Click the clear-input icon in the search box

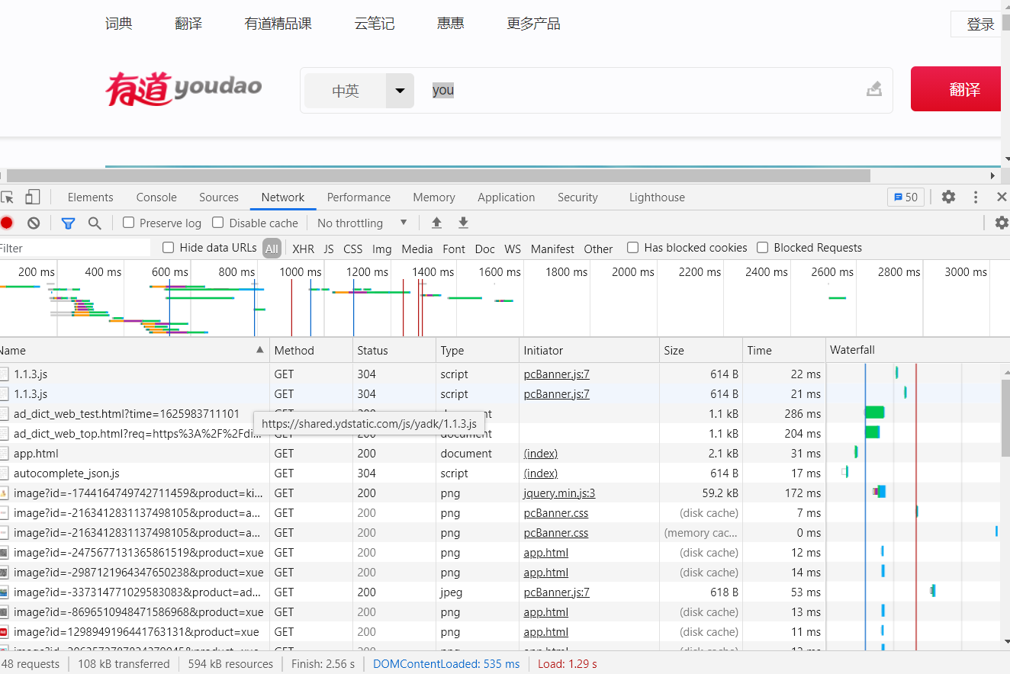click(874, 89)
